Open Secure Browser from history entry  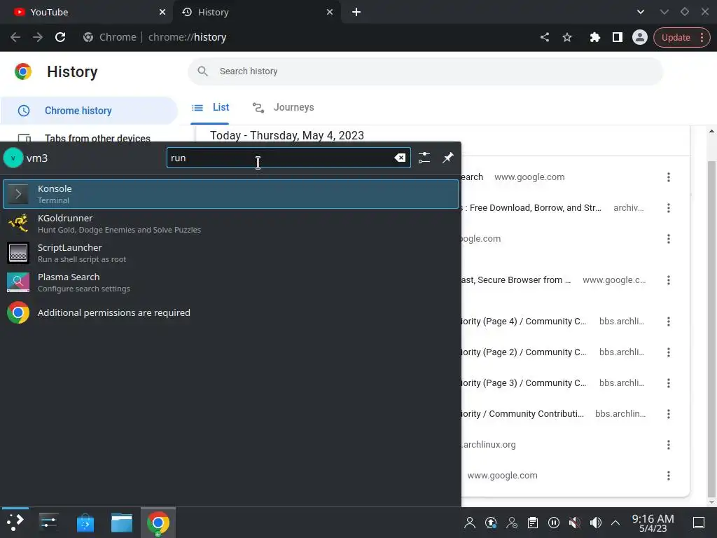(x=516, y=280)
